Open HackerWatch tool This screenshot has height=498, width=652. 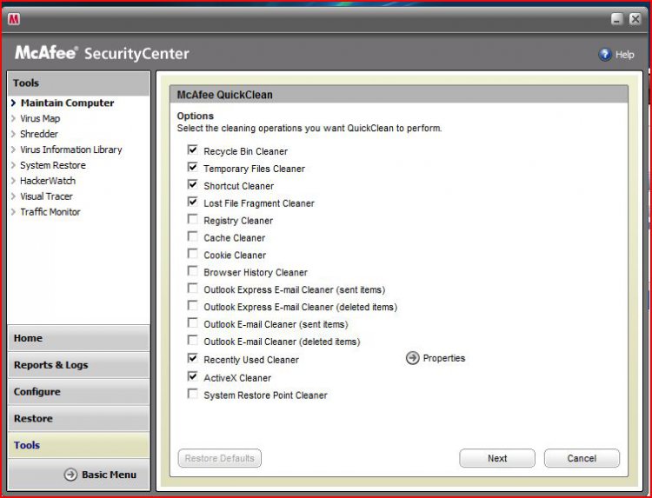(x=48, y=181)
